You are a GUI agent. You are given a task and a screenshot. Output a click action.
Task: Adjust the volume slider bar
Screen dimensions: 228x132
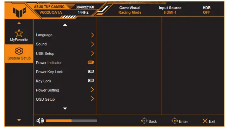tap(72, 121)
